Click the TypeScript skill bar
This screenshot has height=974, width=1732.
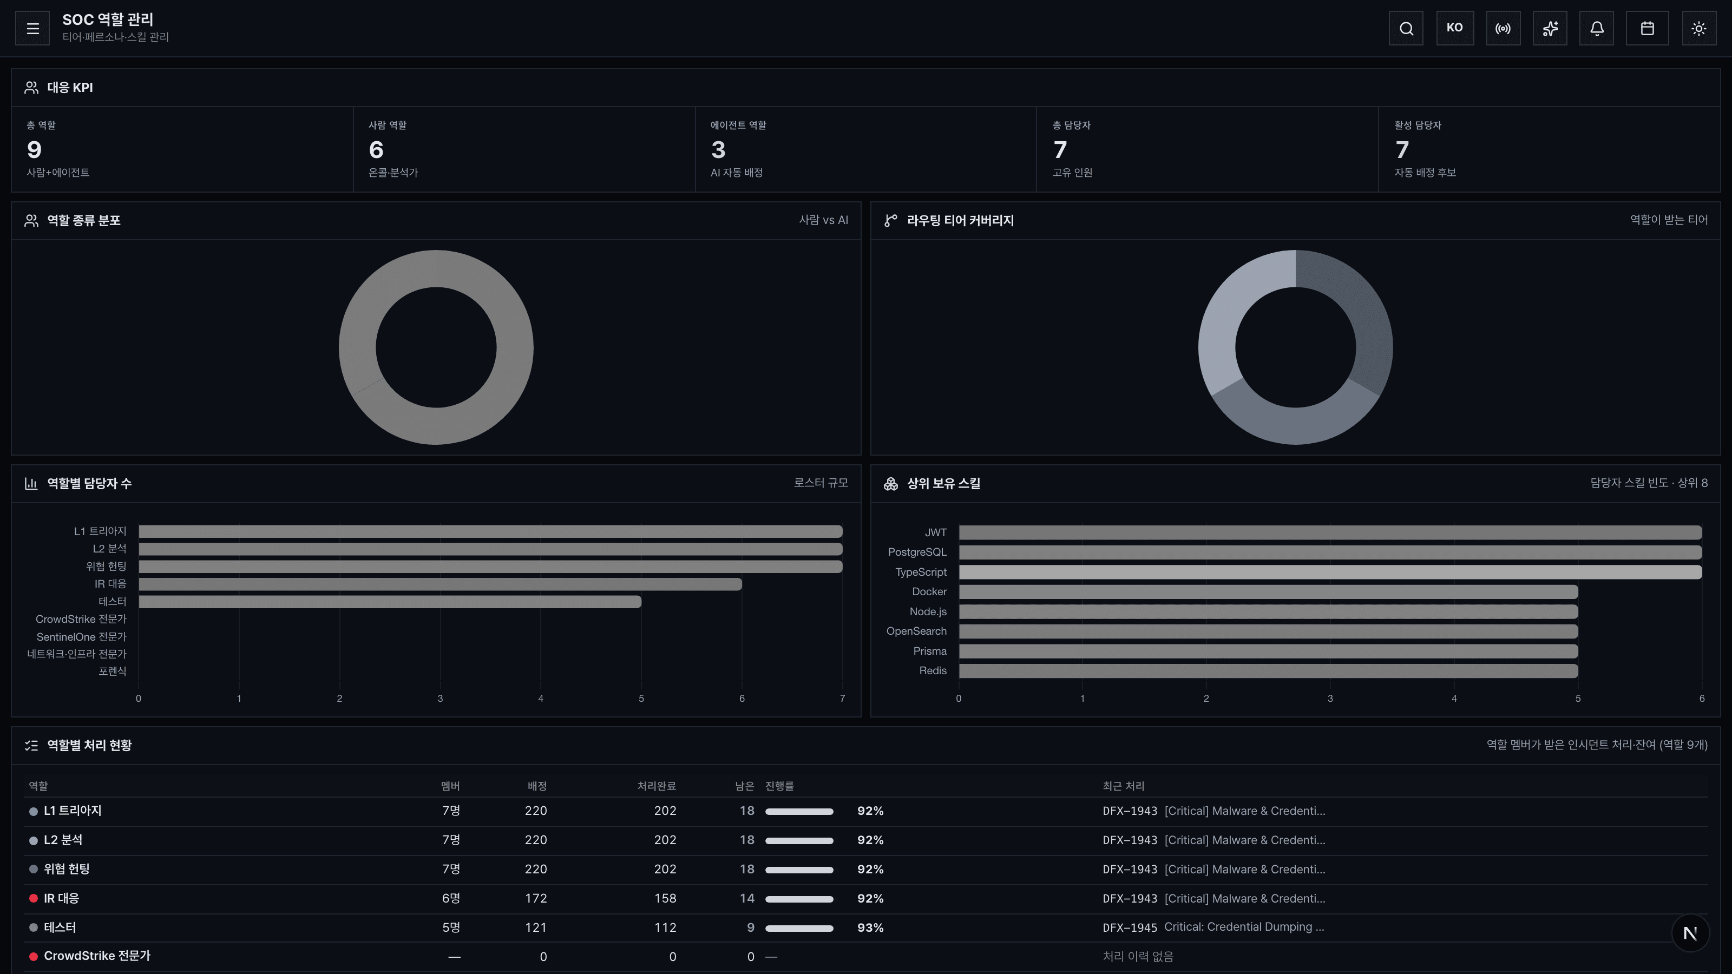1330,572
